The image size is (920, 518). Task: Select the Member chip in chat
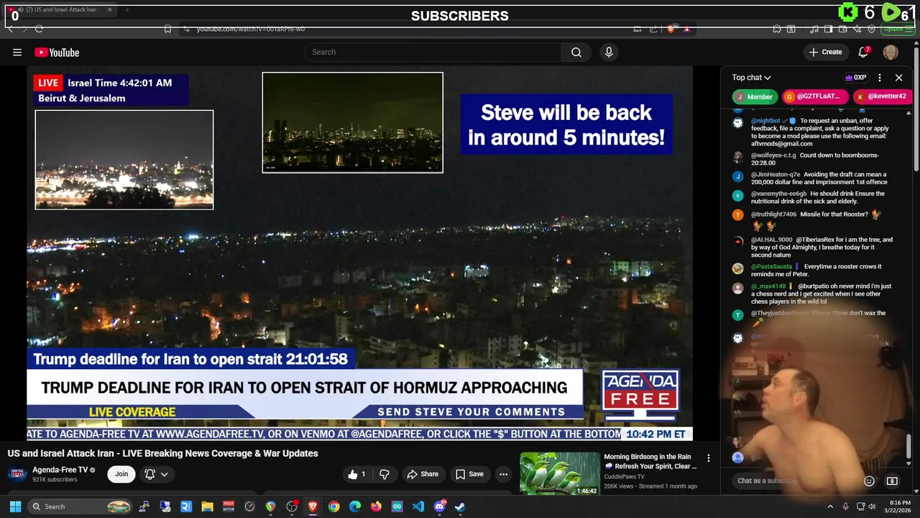(x=755, y=96)
